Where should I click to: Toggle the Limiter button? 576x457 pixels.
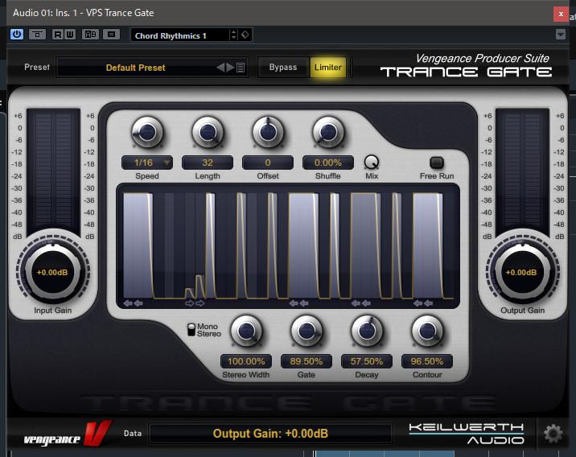328,68
